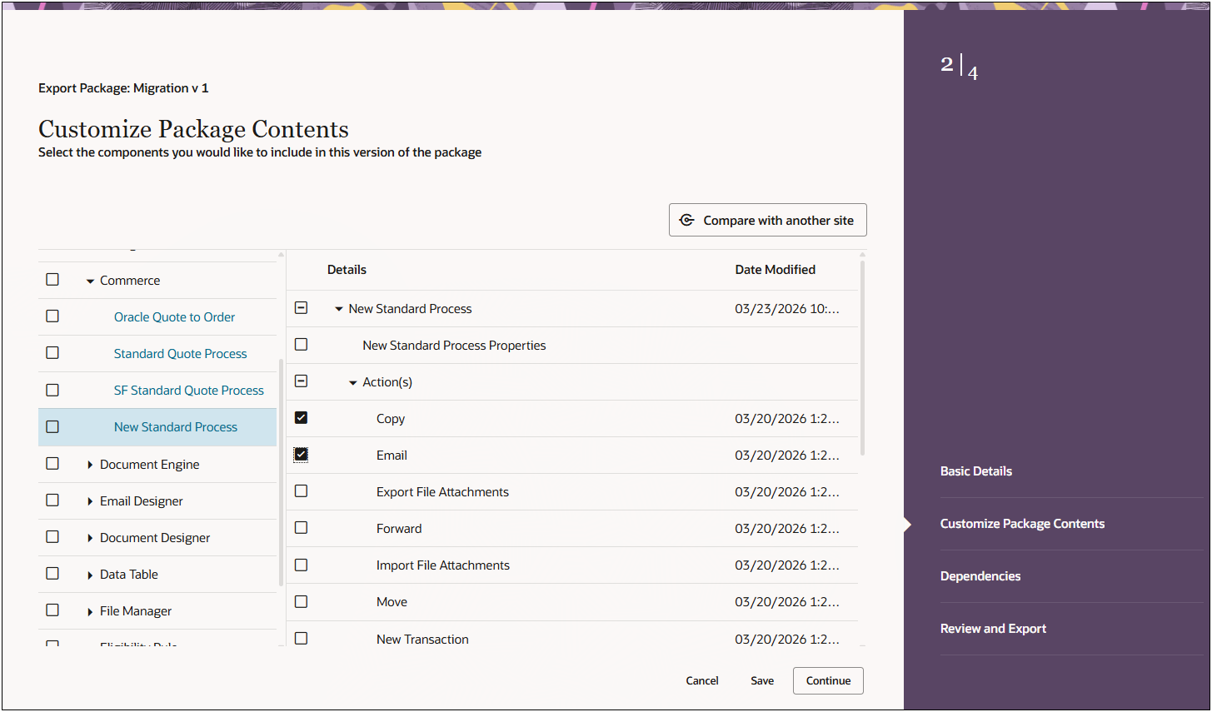Collapse New Standard Process details arrow
Screen dimensions: 1212x712
tap(339, 309)
